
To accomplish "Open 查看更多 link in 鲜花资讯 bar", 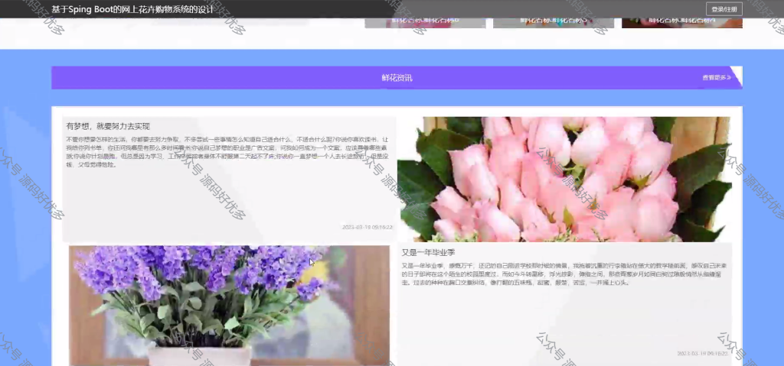I will 717,77.
